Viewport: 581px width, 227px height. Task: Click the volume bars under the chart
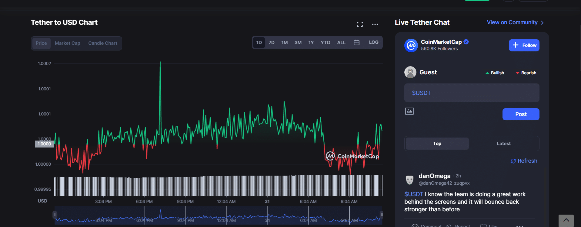[x=218, y=185]
